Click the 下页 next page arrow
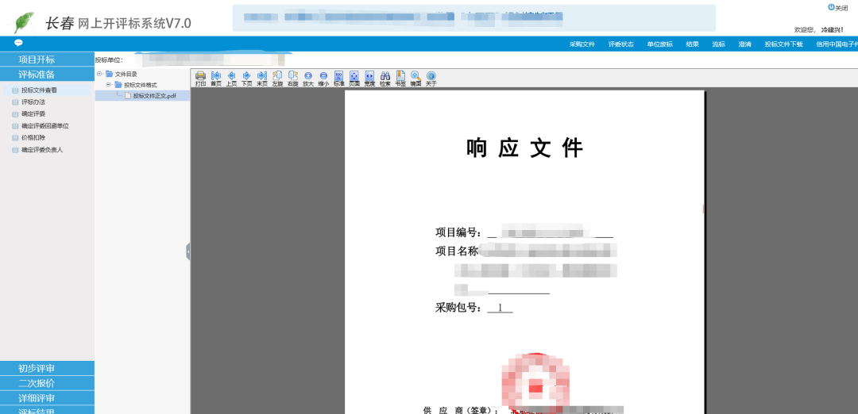 (246, 77)
